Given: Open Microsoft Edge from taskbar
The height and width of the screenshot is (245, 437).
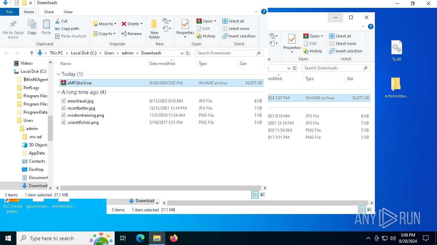Looking at the screenshot, I should pyautogui.click(x=140, y=238).
